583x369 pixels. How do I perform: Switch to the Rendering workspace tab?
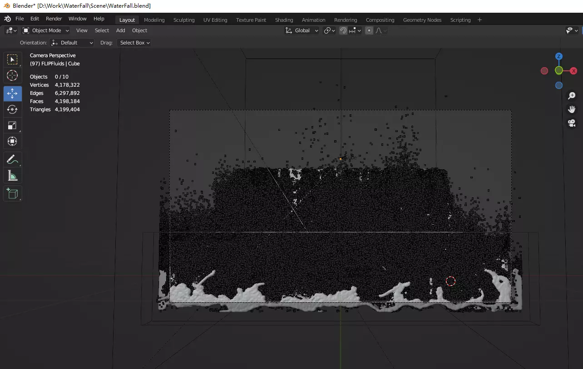tap(346, 20)
